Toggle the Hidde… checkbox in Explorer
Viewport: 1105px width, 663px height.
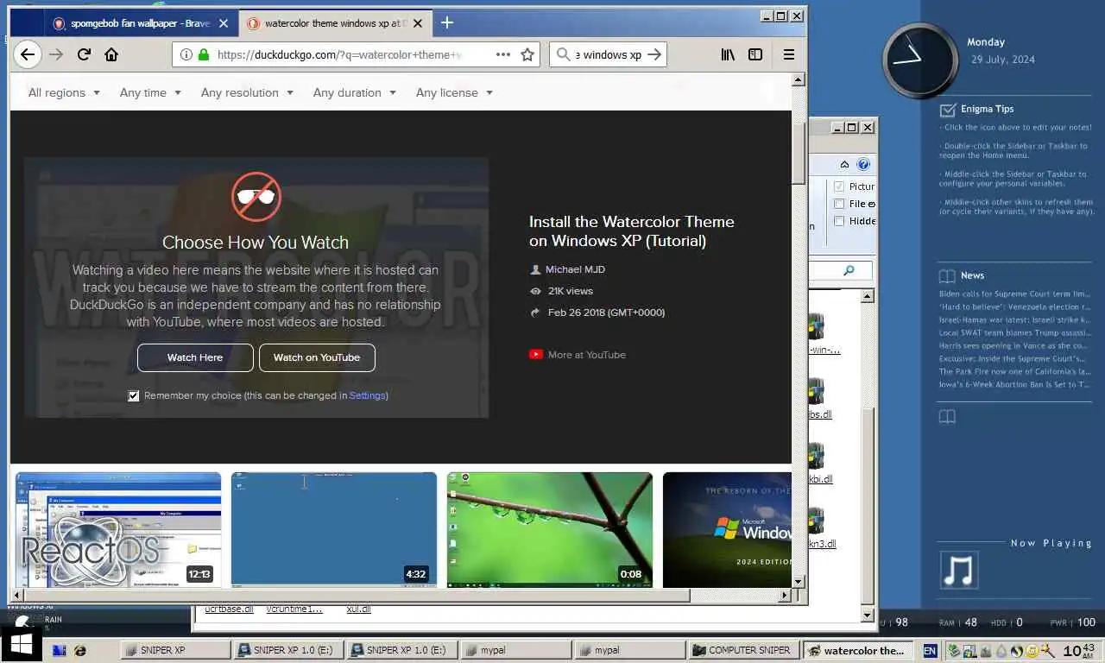tap(838, 221)
